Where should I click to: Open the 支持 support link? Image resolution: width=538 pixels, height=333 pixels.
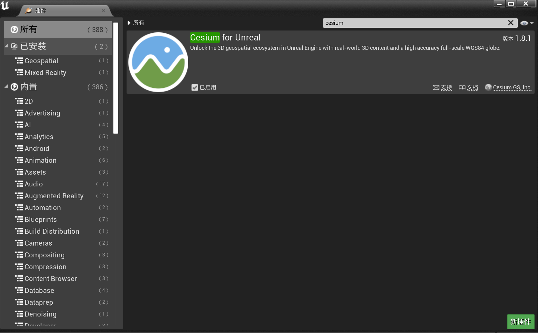click(x=446, y=87)
